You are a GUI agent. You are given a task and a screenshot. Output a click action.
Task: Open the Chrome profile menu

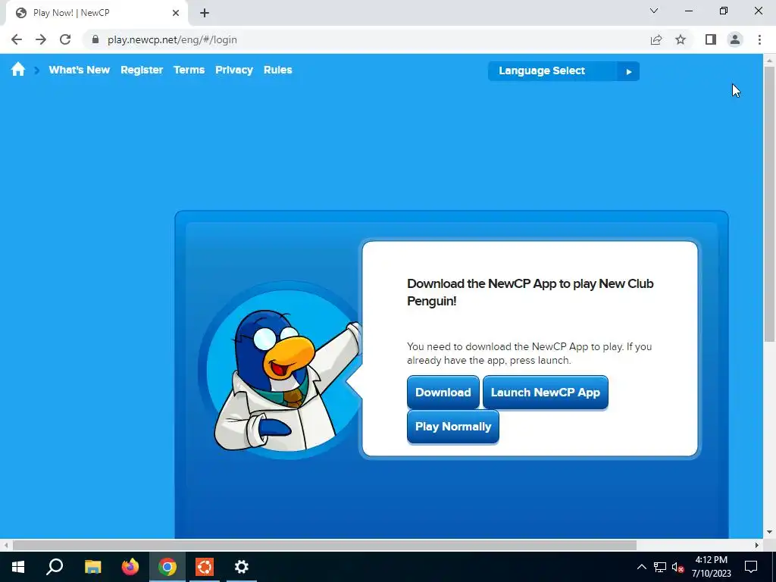tap(735, 39)
